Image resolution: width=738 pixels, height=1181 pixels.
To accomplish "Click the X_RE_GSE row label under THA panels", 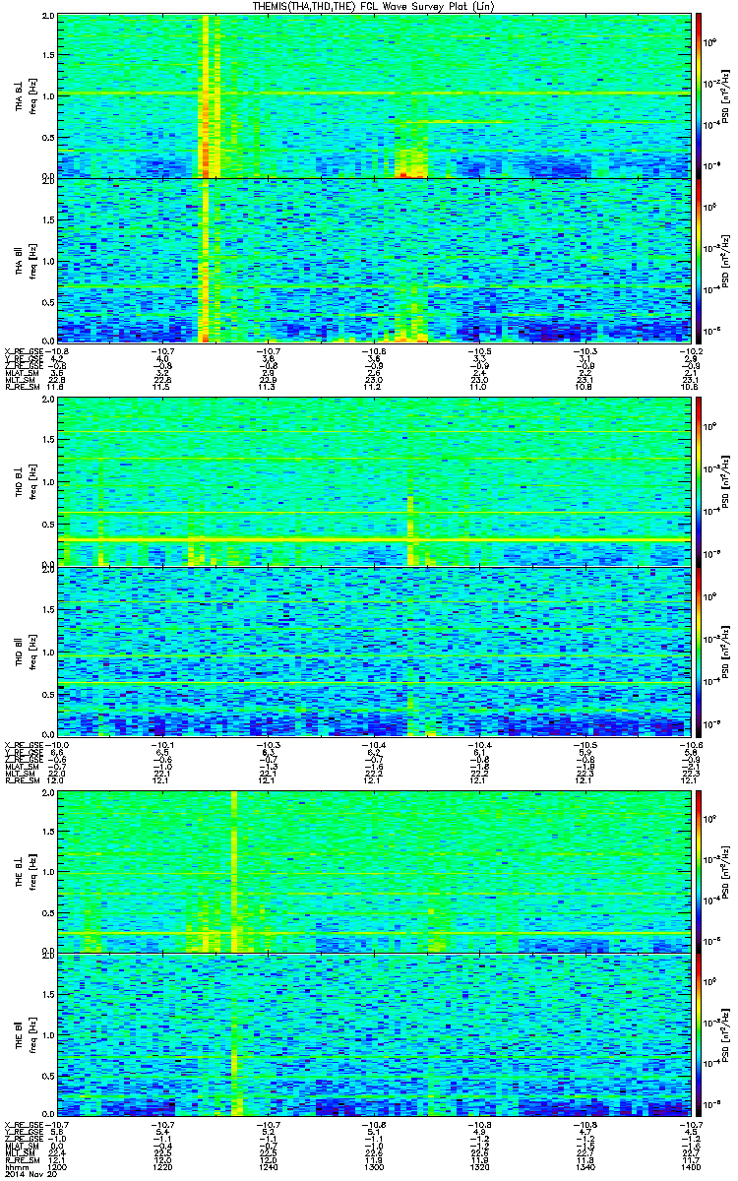I will point(23,349).
